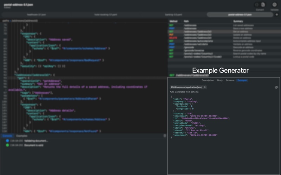281x175 pixels.
Task: Click the "latitude": 0 example line
Action: click(x=184, y=106)
